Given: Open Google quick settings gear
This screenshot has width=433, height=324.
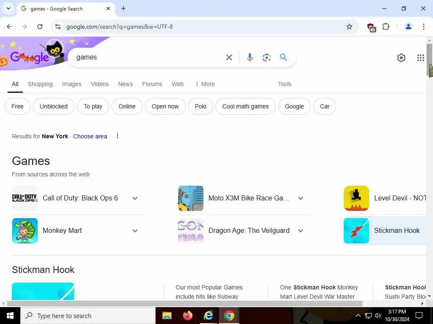Looking at the screenshot, I should coord(401,58).
